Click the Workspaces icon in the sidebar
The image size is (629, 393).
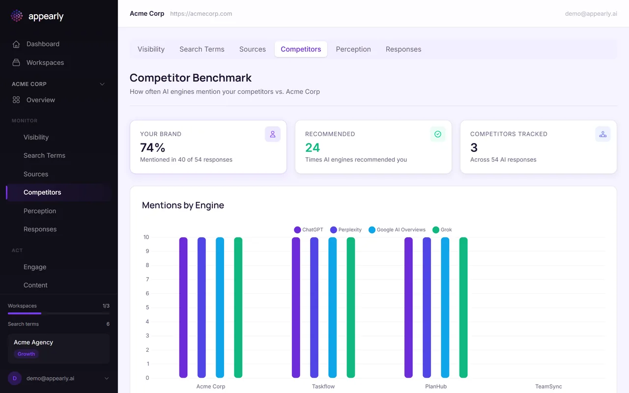tap(16, 62)
